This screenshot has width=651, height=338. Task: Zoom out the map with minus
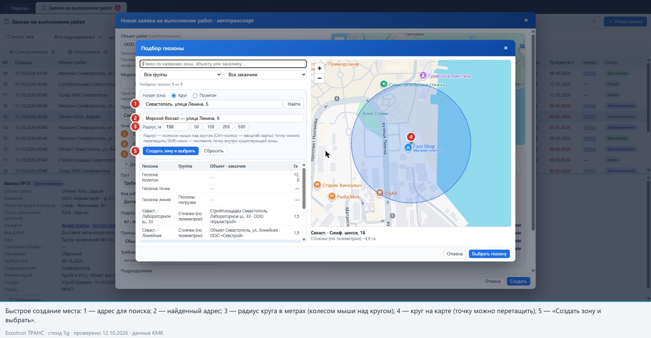(x=319, y=78)
